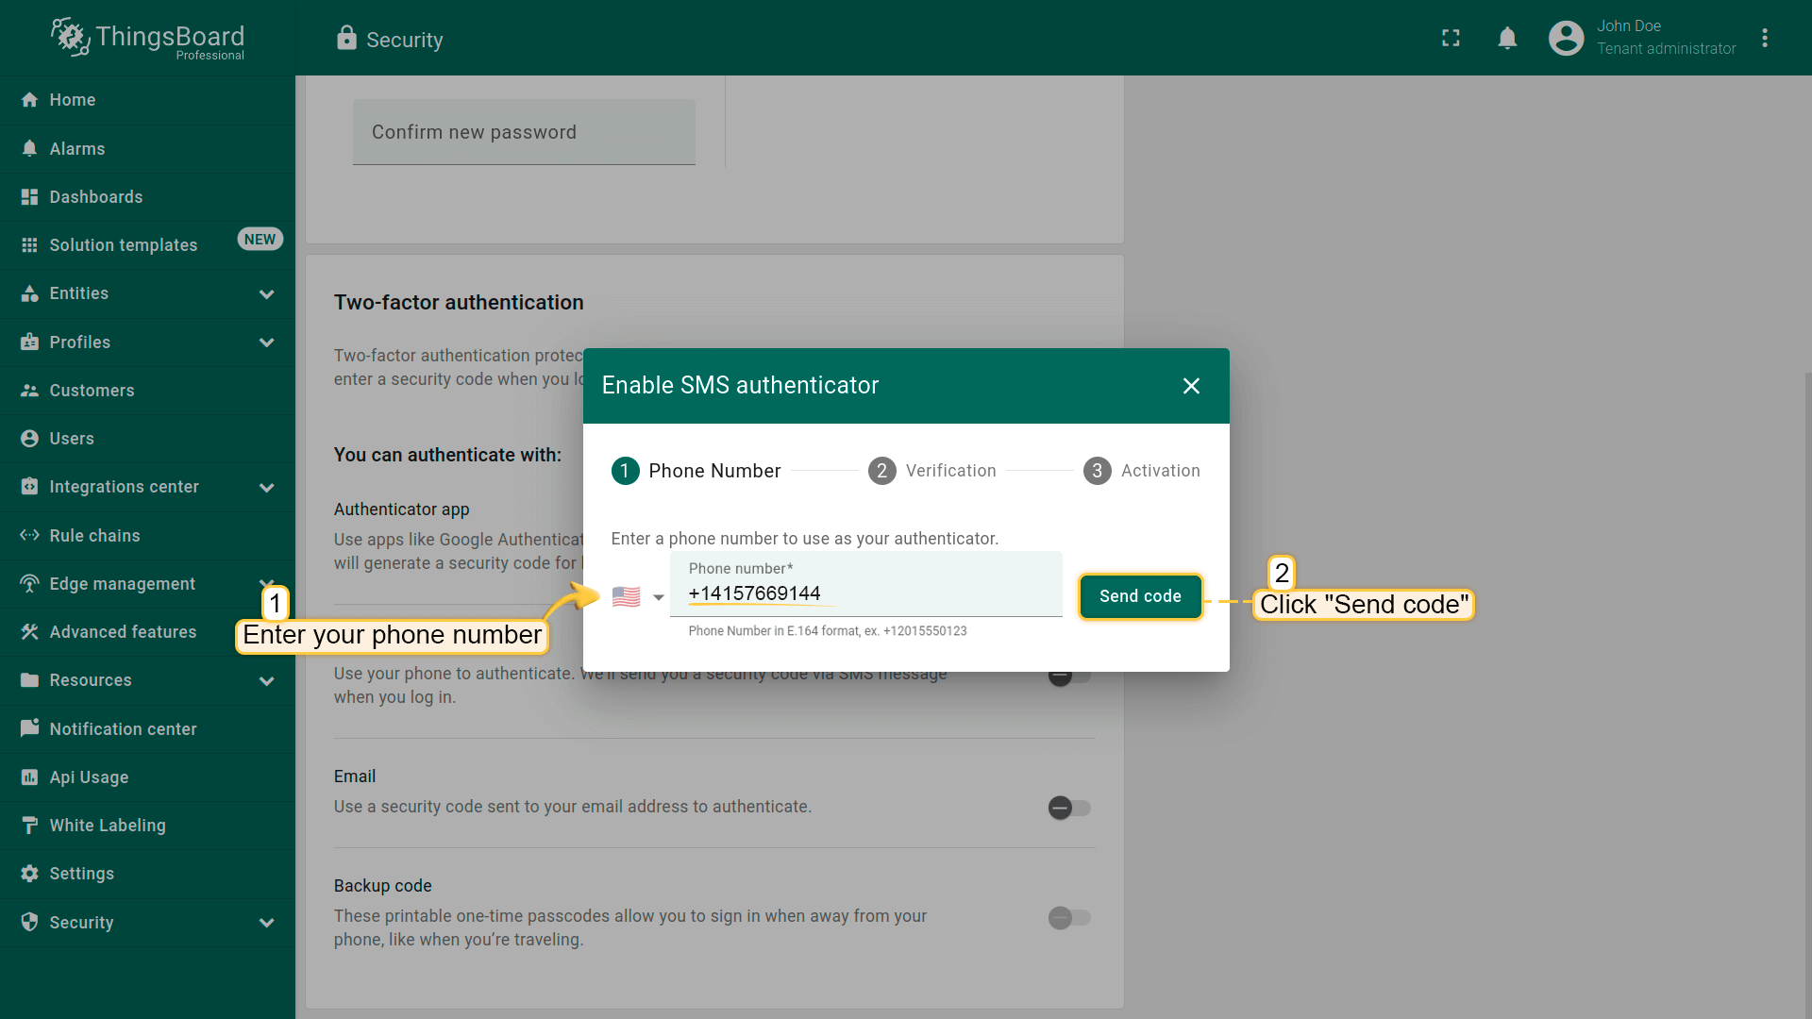Click the Rule chains sidebar icon
Image resolution: width=1812 pixels, height=1019 pixels.
[29, 535]
